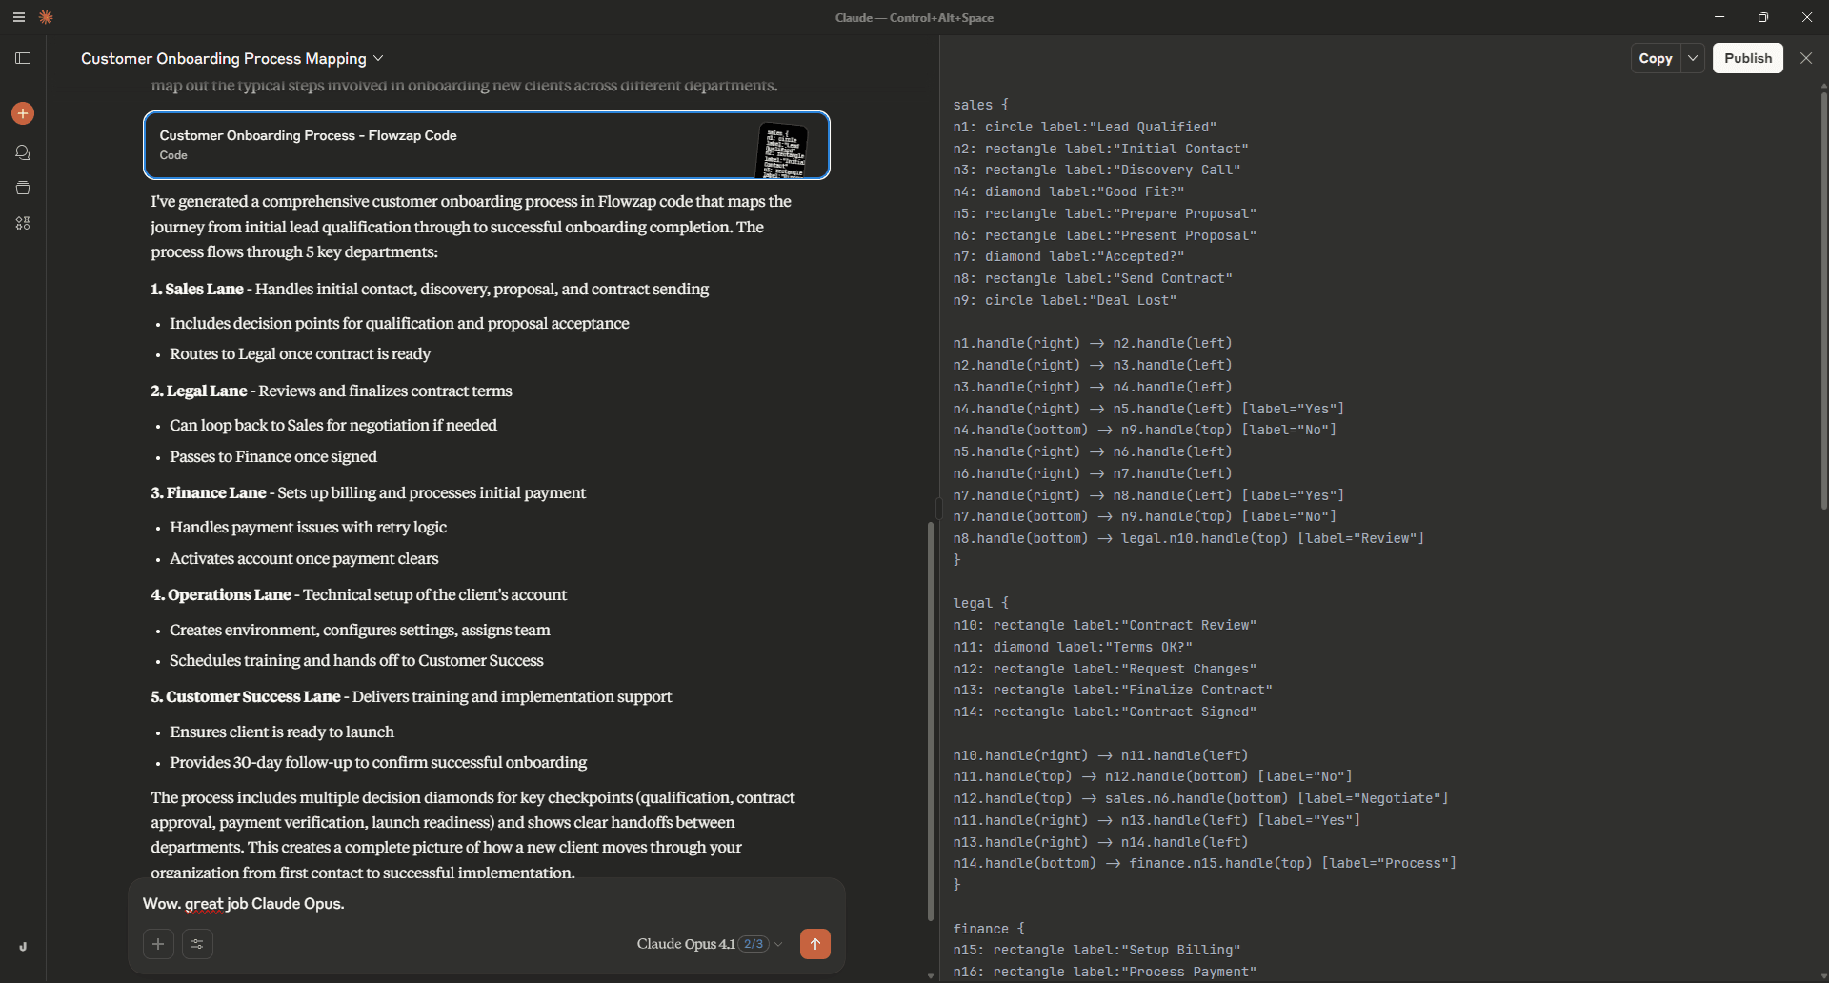This screenshot has height=983, width=1829.
Task: Click the user profile avatar icon
Action: click(x=23, y=947)
